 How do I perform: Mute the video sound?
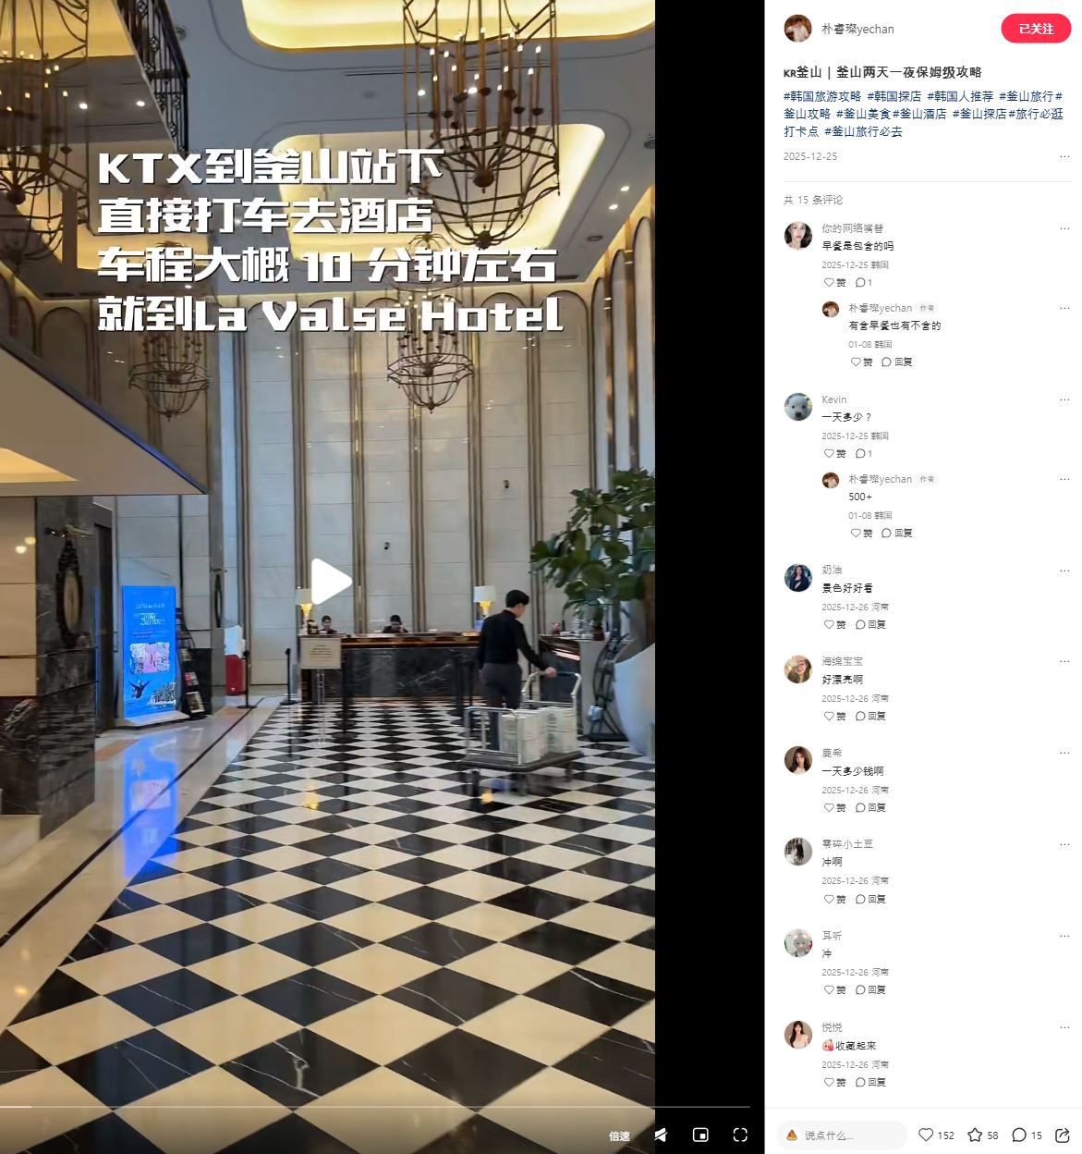coord(661,1135)
